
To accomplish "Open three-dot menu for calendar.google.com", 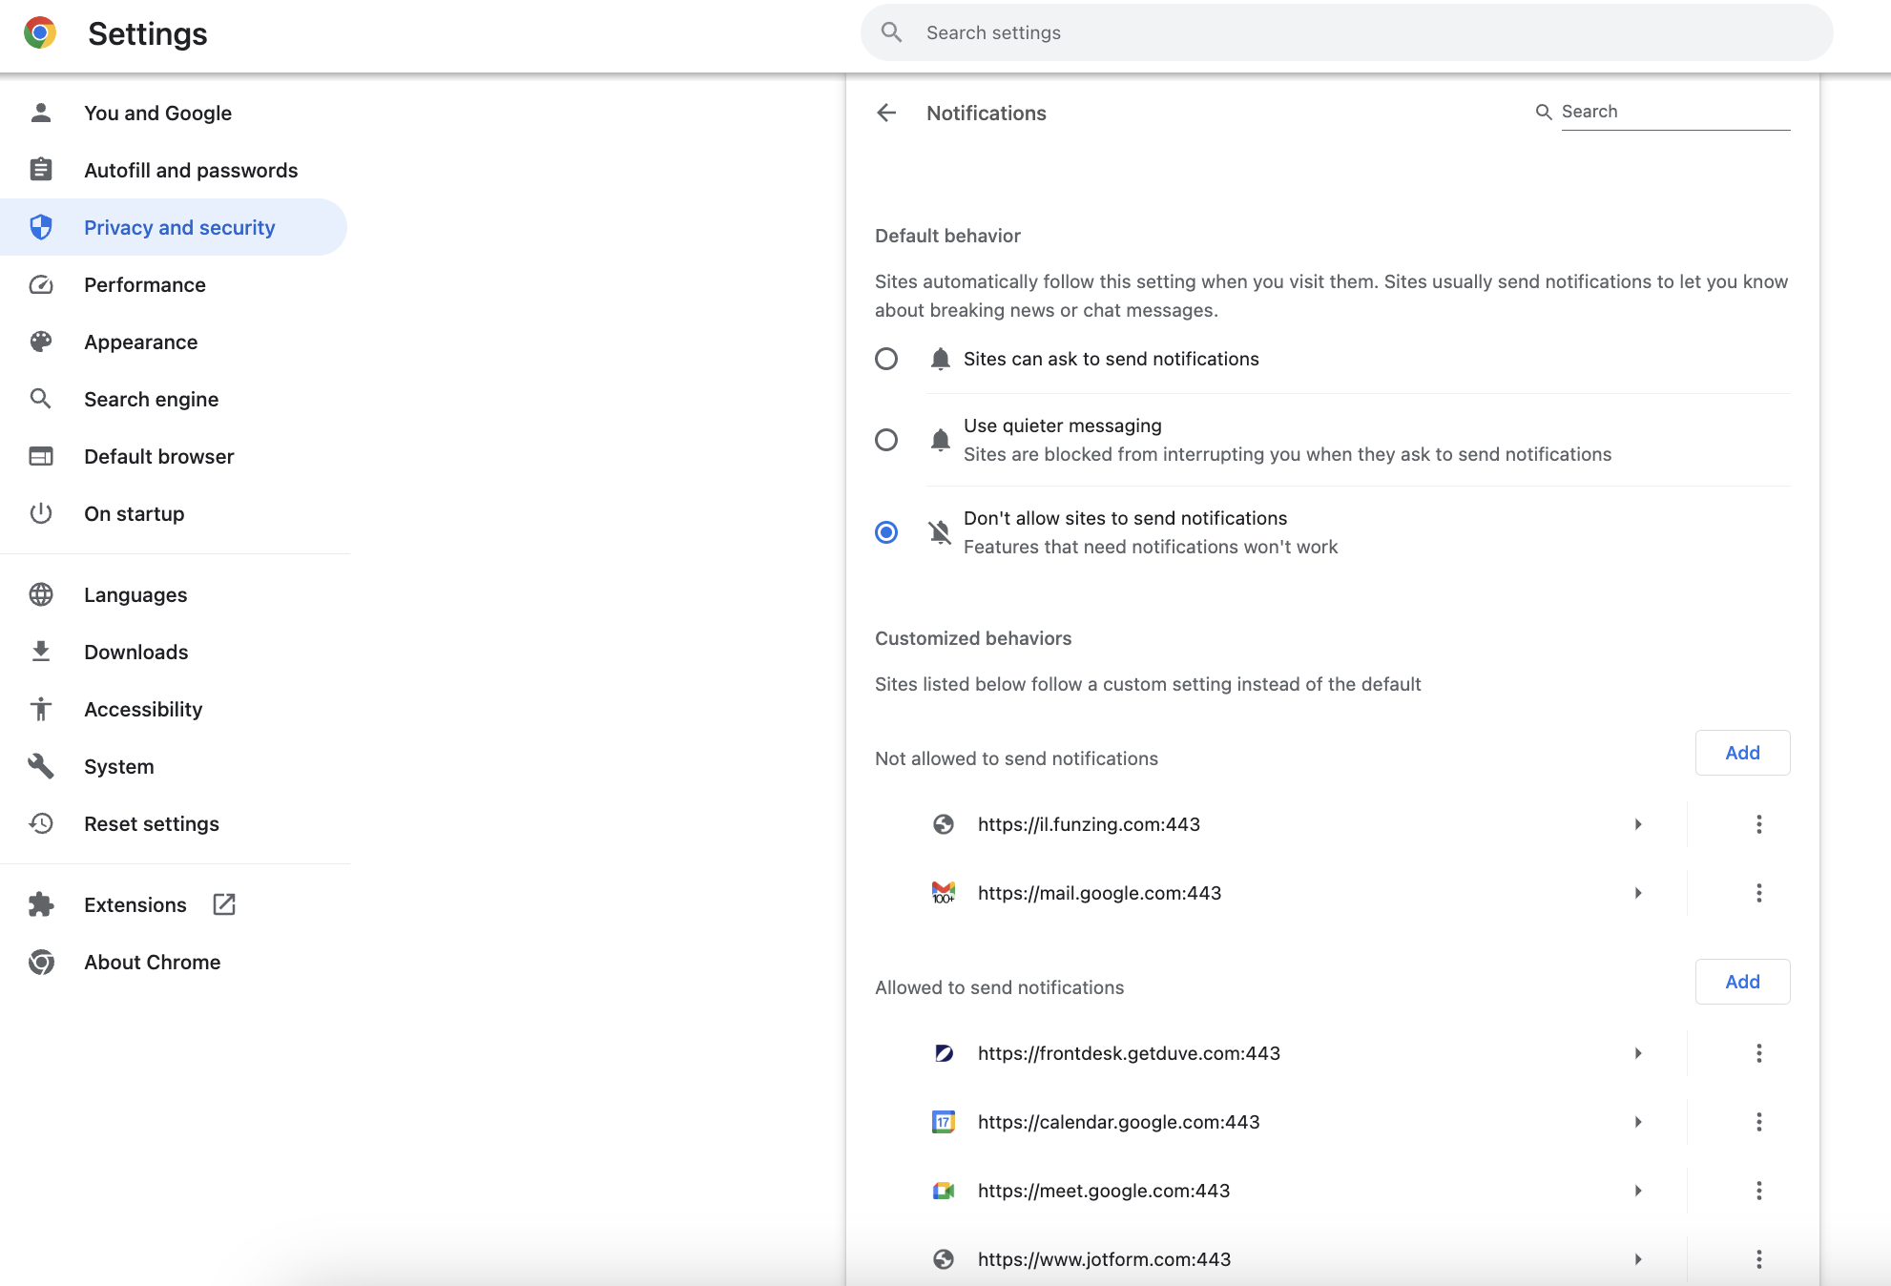I will click(x=1758, y=1122).
